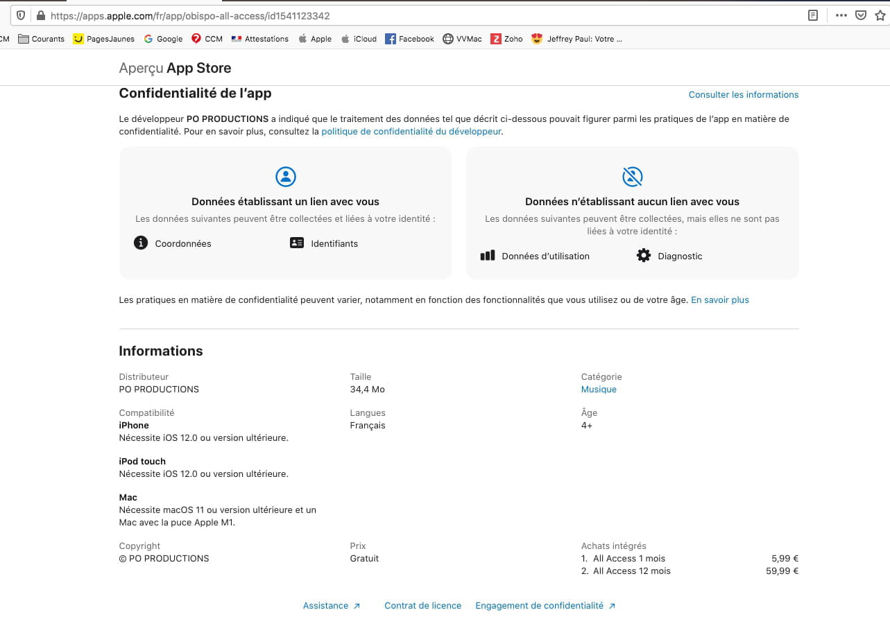Click the Diagnostic label
This screenshot has height=635, width=890.
tap(680, 256)
